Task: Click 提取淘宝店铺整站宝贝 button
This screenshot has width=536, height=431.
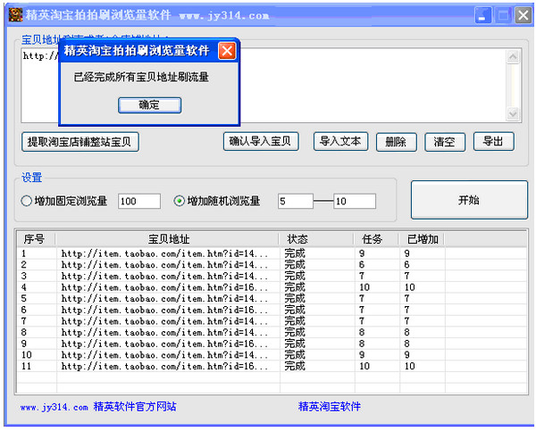Action: coord(80,141)
